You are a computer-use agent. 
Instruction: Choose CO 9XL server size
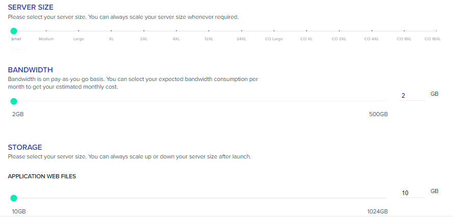pos(404,39)
